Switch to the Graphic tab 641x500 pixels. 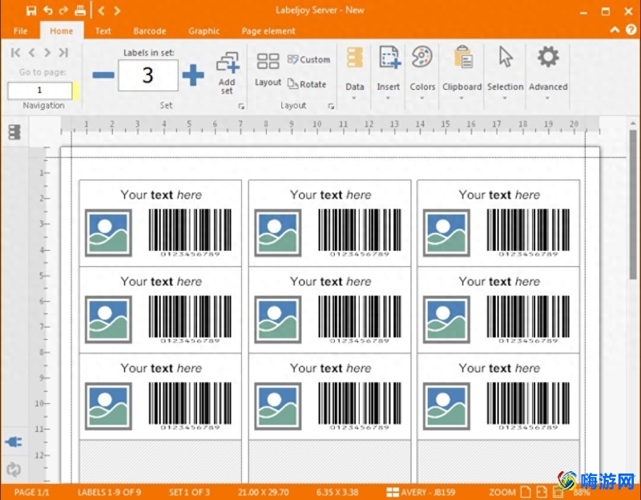click(x=204, y=31)
